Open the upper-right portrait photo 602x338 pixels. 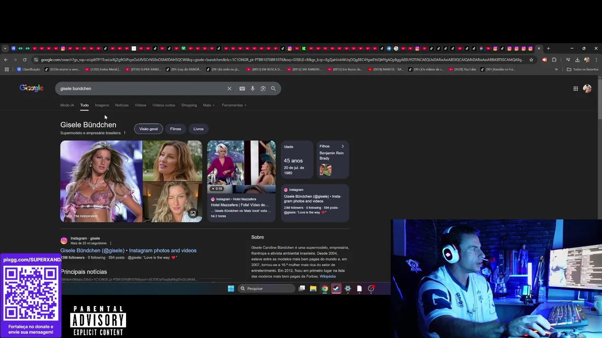[x=173, y=161]
